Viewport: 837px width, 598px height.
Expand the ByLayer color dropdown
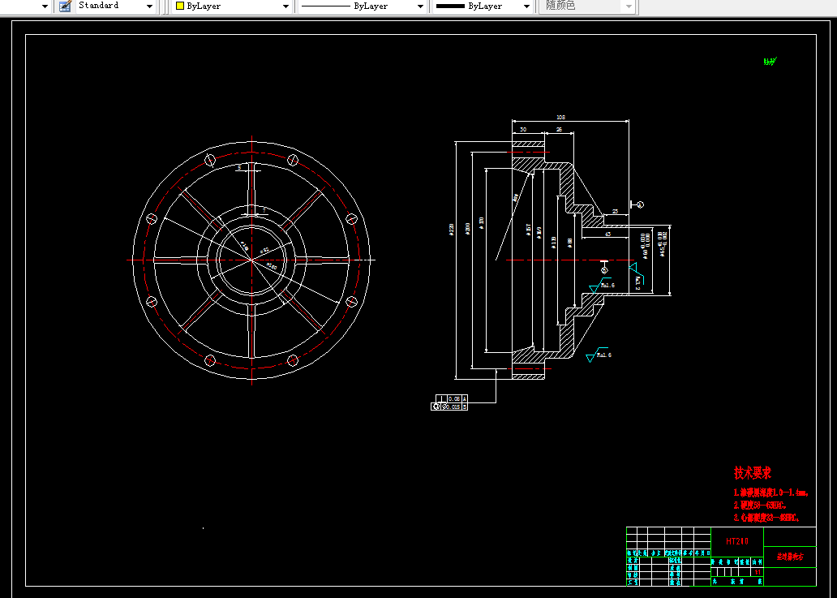(285, 6)
